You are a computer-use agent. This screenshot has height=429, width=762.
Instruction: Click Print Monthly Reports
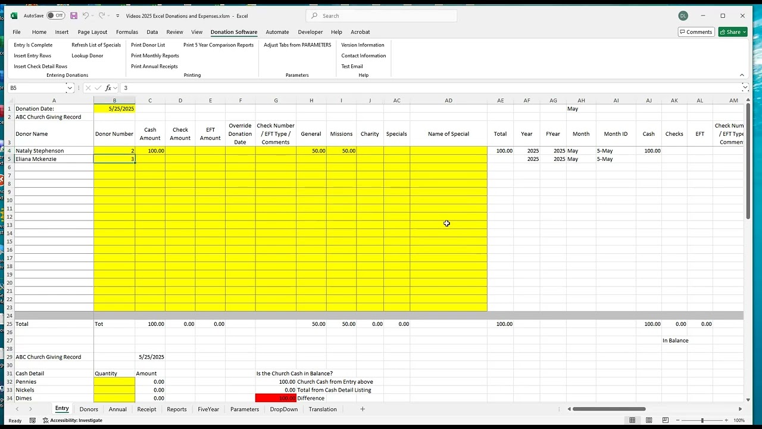click(155, 56)
